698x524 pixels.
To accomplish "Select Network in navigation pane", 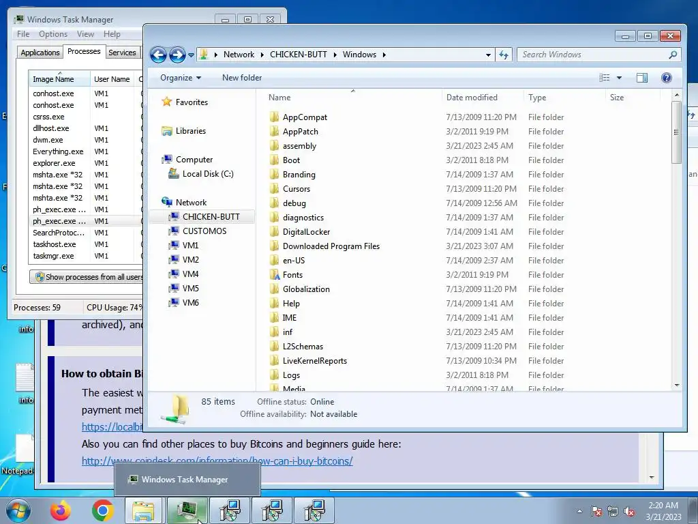I will coord(191,202).
